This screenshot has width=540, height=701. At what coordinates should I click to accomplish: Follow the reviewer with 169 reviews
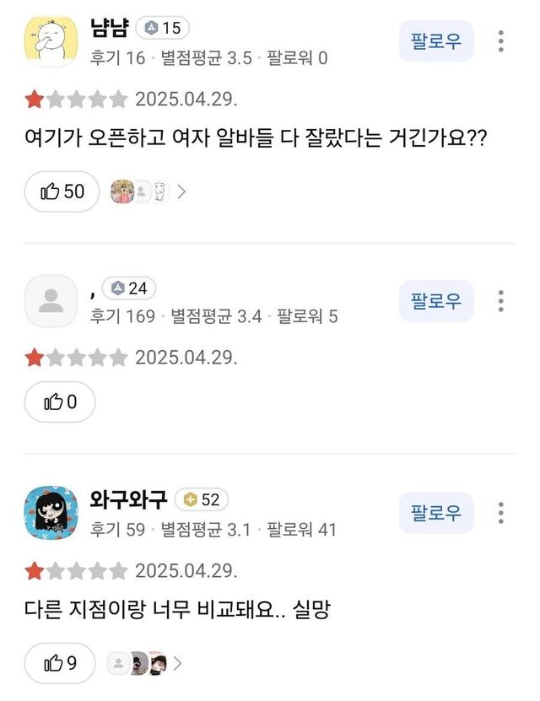tap(435, 301)
